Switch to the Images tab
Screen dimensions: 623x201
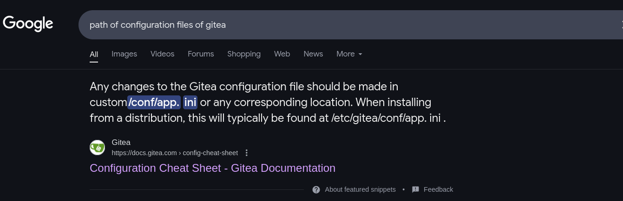pos(124,54)
